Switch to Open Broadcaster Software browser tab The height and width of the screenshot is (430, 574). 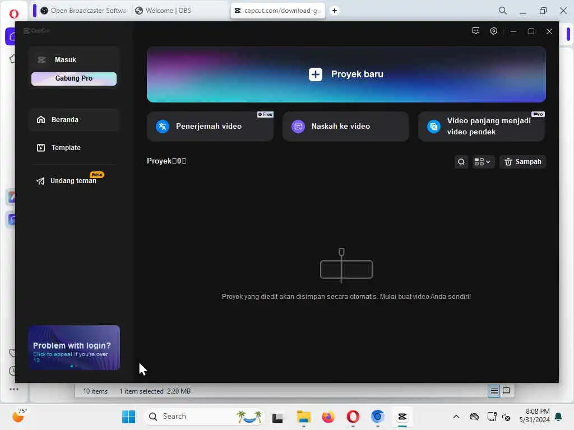(x=84, y=11)
